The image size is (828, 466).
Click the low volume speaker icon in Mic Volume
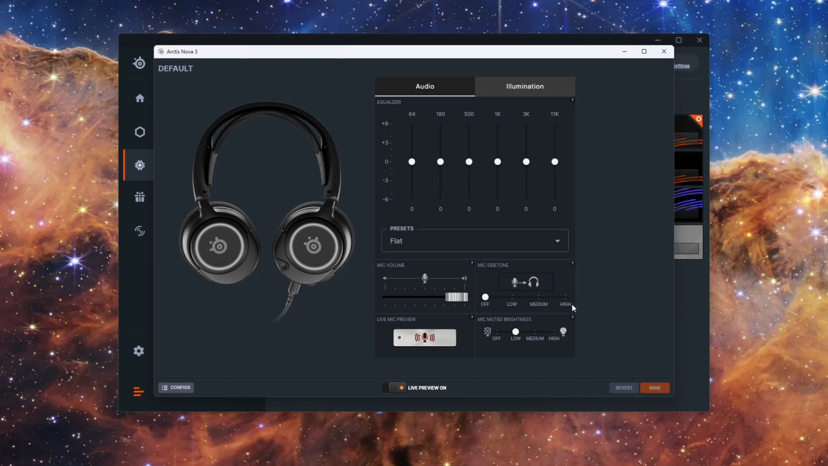(x=385, y=278)
